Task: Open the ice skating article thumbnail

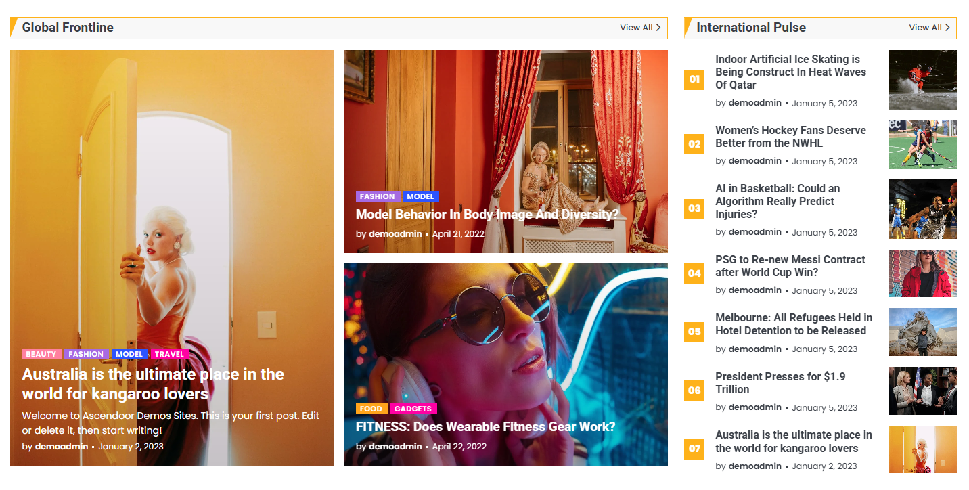Action: (x=922, y=80)
